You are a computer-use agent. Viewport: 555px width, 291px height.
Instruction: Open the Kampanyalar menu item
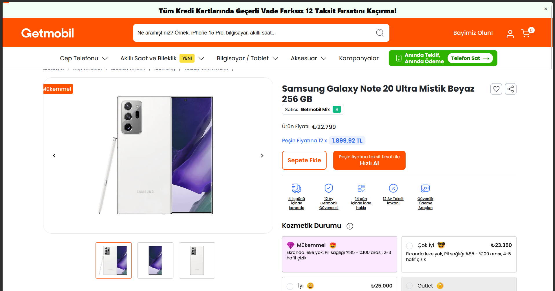[x=359, y=58]
